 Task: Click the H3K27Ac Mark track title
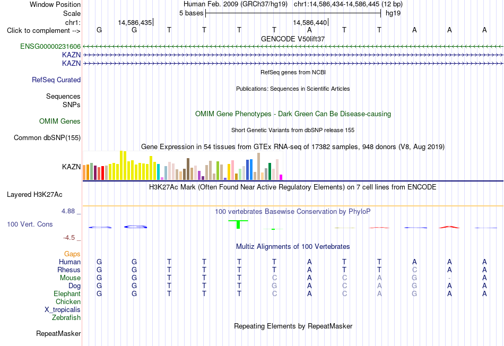pos(293,187)
